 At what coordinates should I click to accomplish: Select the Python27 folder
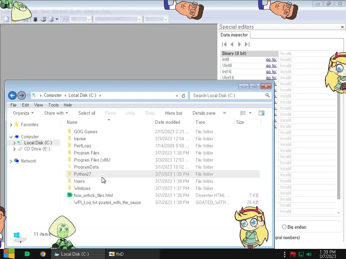(82, 174)
